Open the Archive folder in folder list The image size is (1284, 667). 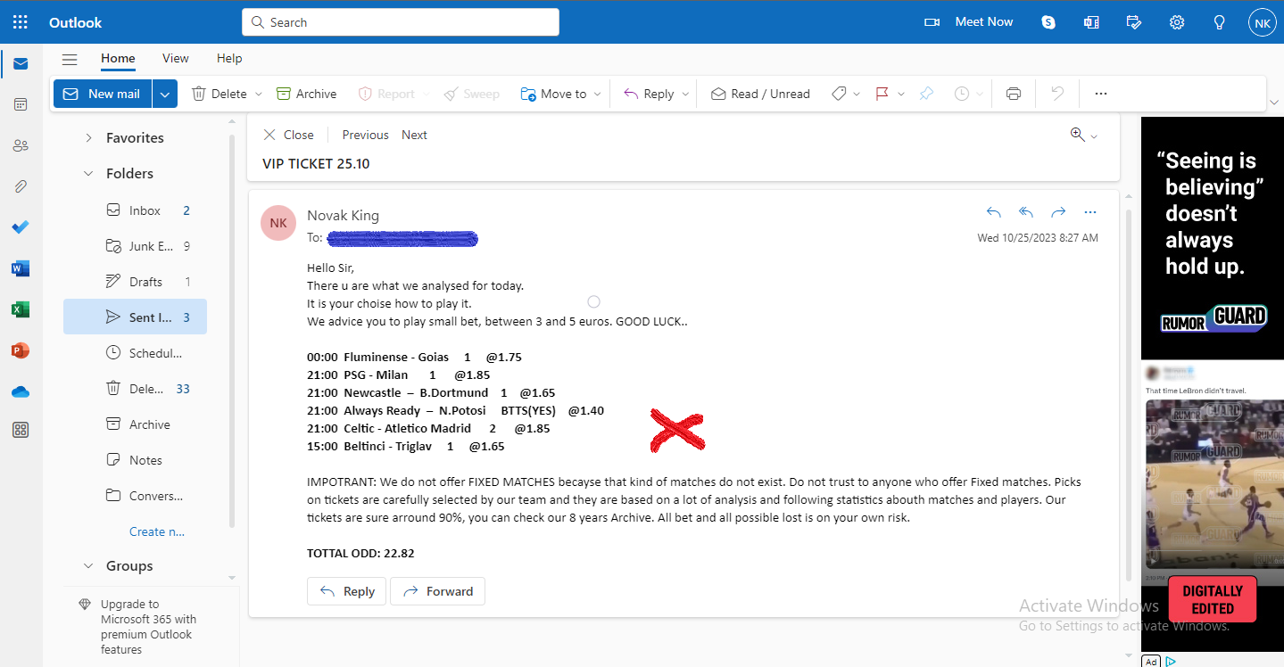click(x=135, y=424)
